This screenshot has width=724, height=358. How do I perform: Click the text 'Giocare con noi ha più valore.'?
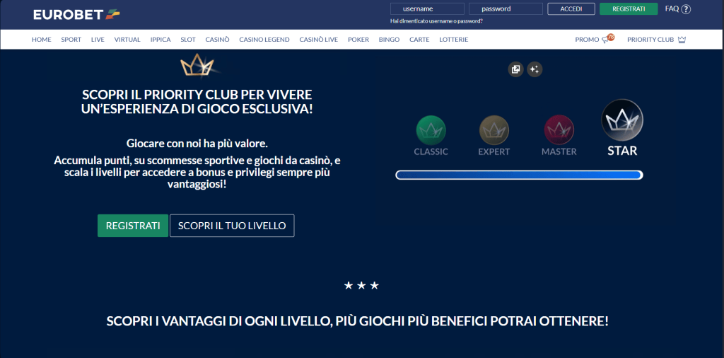[x=197, y=143]
